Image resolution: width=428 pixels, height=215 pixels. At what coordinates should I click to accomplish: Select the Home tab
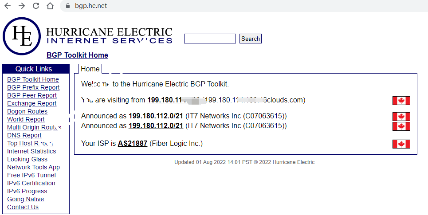[90, 69]
